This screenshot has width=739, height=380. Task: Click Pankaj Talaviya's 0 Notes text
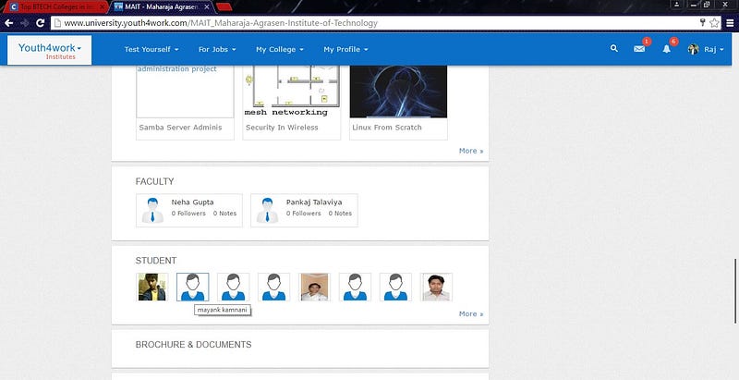point(340,214)
